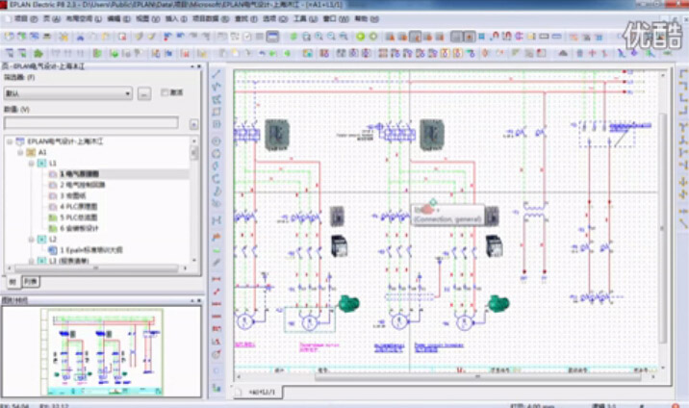Screen dimensions: 689x408
Task: Select the Circle drawing tool
Action: 217,141
